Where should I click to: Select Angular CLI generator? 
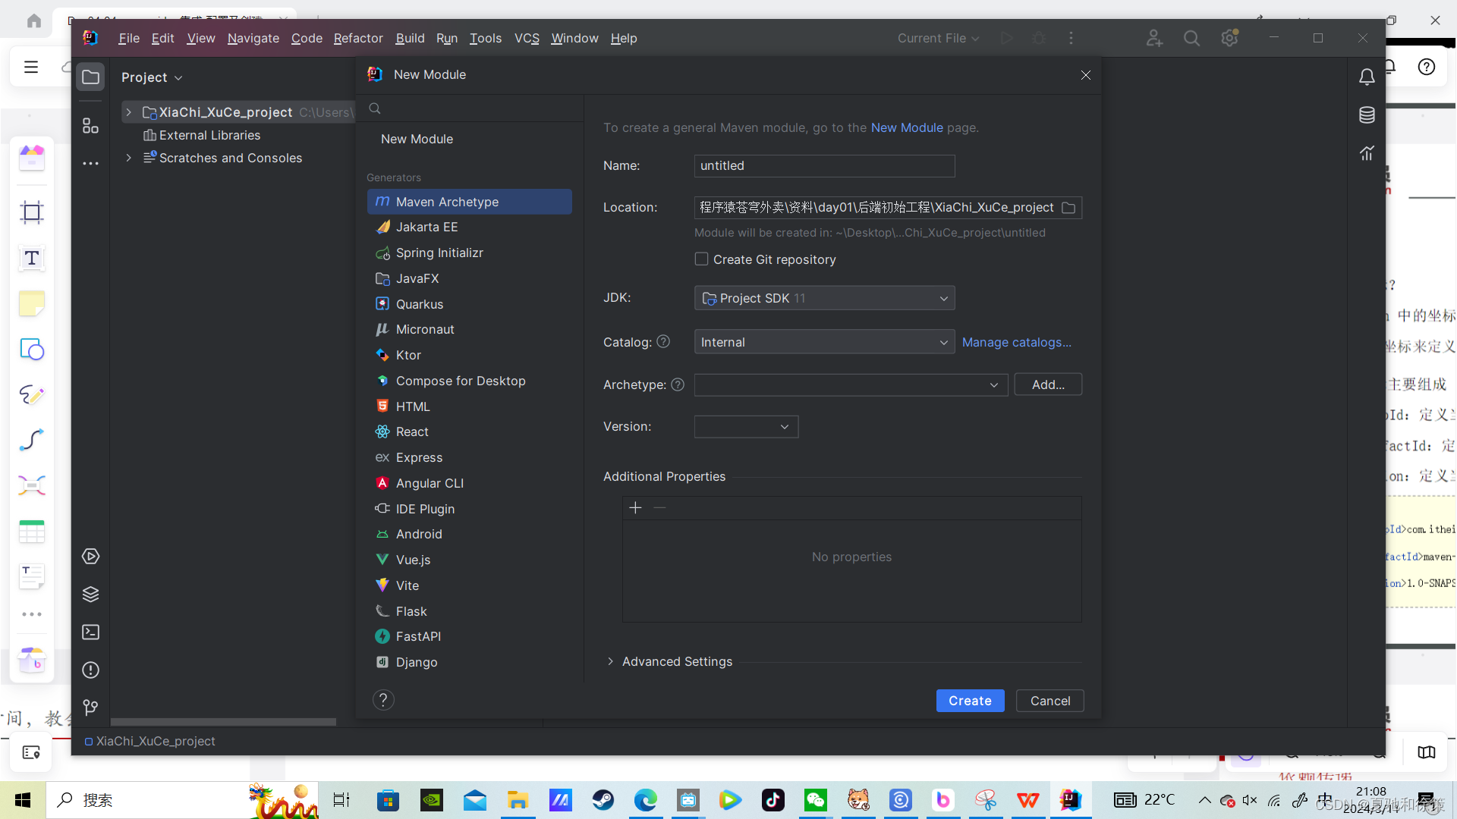[470, 483]
